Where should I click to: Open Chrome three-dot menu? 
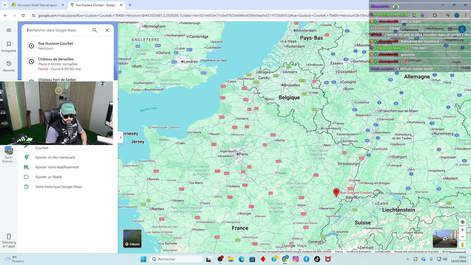[x=466, y=15]
